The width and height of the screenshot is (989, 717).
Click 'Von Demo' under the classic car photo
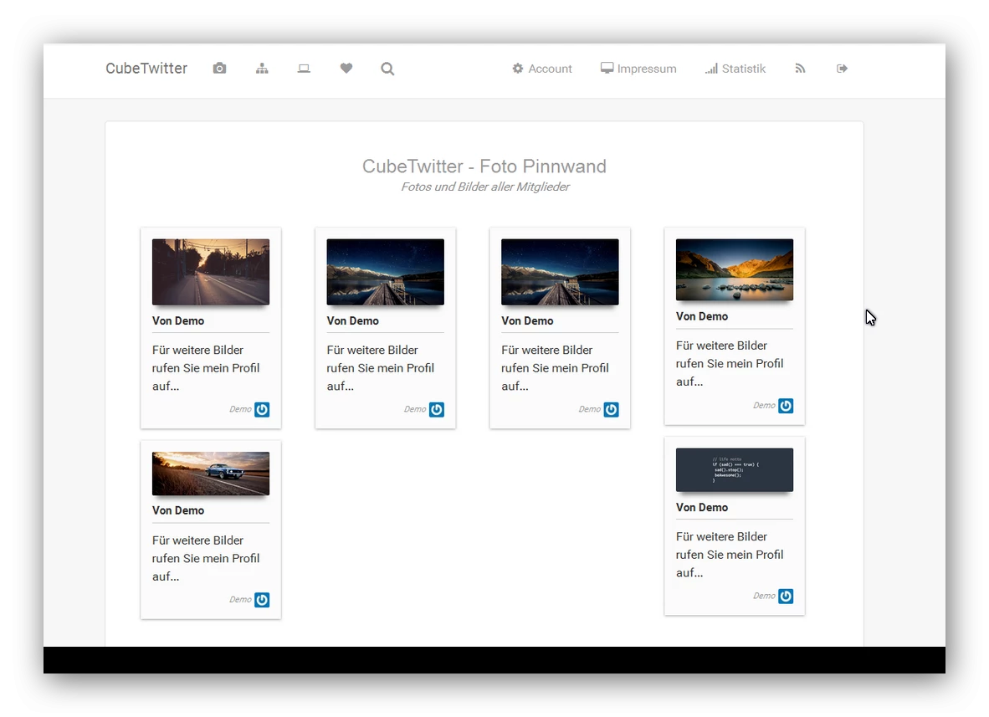178,510
